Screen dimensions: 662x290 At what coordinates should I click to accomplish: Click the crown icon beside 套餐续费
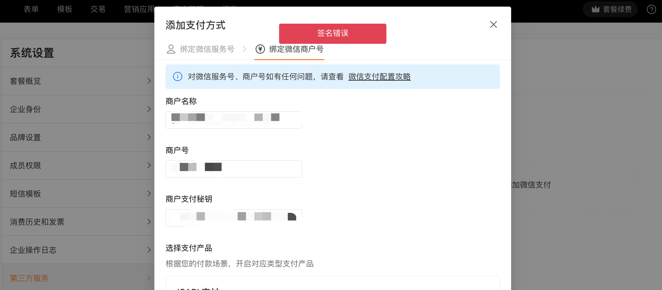596,9
